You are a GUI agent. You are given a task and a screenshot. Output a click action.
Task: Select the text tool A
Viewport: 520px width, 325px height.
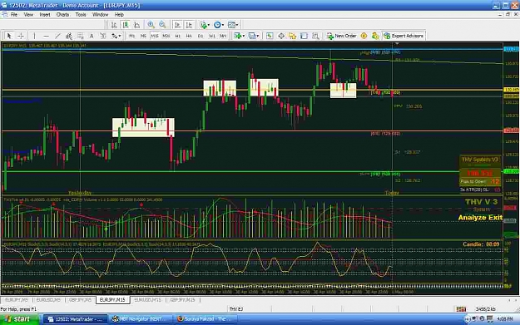point(92,36)
